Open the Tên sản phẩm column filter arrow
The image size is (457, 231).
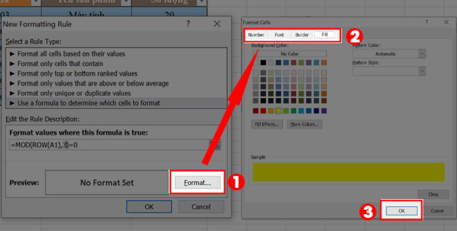125,3
